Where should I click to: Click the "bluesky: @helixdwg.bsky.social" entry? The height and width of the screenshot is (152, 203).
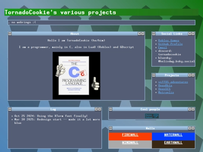[176, 60]
